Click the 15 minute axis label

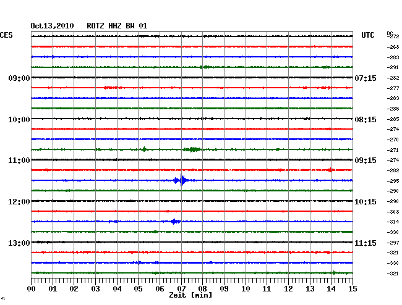click(353, 289)
